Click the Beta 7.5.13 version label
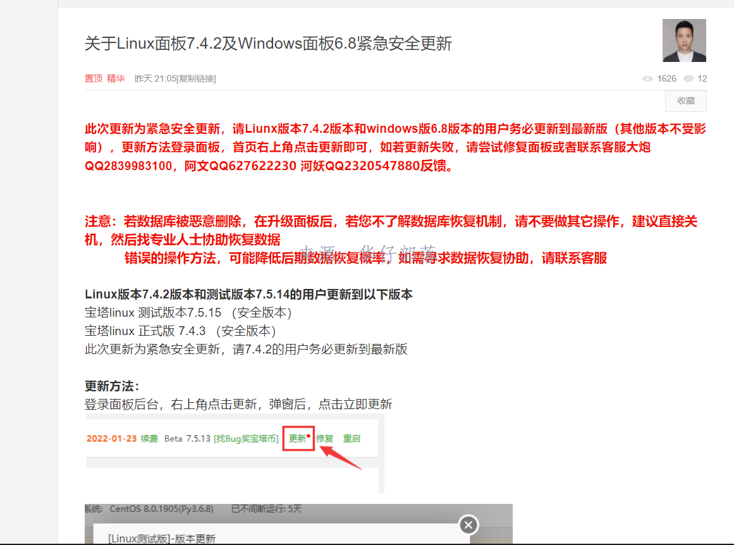 [187, 439]
